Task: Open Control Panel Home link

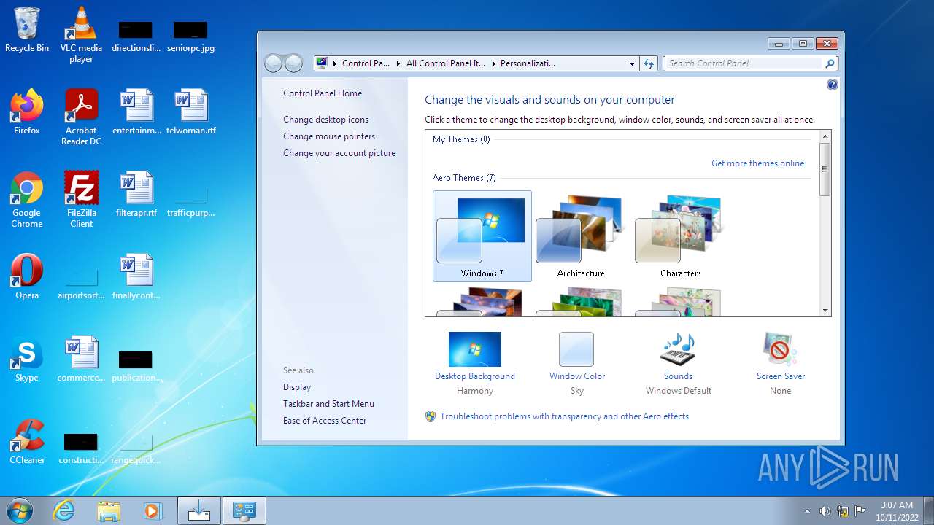Action: pyautogui.click(x=323, y=93)
